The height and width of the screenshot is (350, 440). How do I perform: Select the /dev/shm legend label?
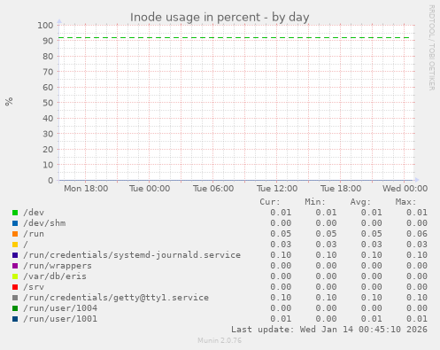(x=44, y=223)
